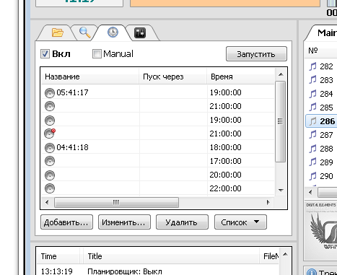Screen dimensions: 337x275
Task: Click the Изменить... button
Action: pos(124,222)
